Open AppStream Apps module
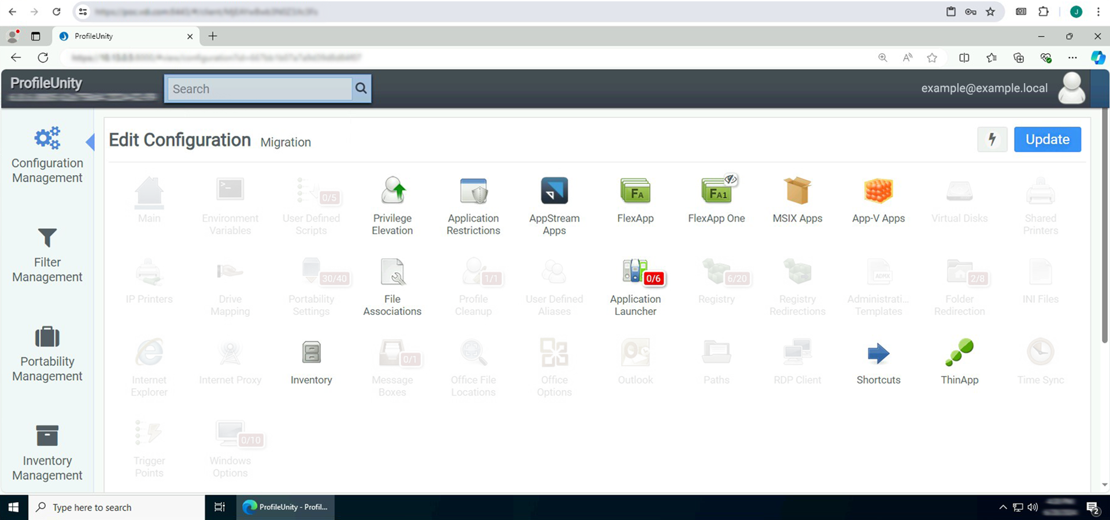The height and width of the screenshot is (520, 1110). point(554,206)
